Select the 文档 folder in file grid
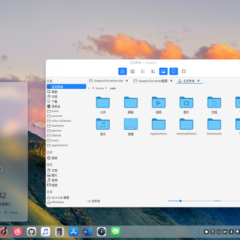The height and width of the screenshot is (240, 240). [x=214, y=105]
